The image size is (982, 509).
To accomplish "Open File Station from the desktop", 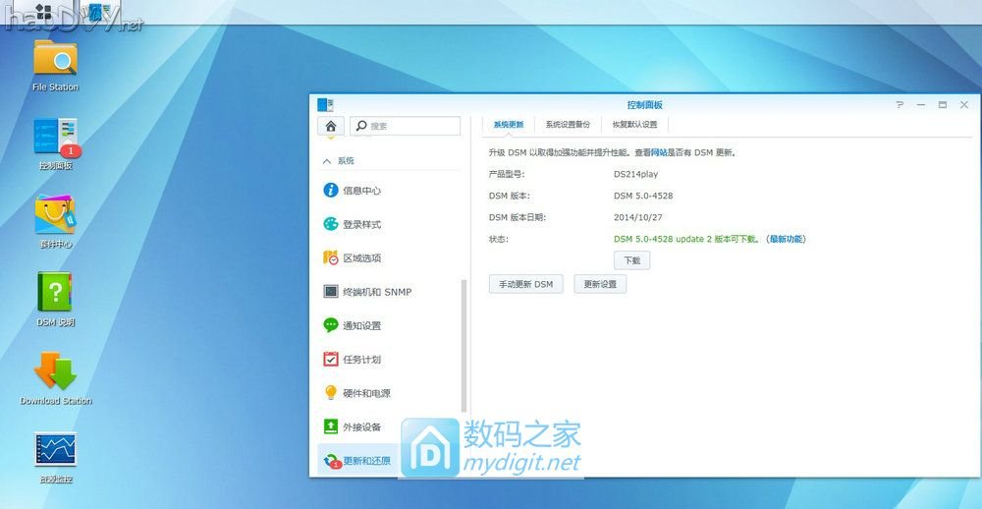I will coord(55,60).
